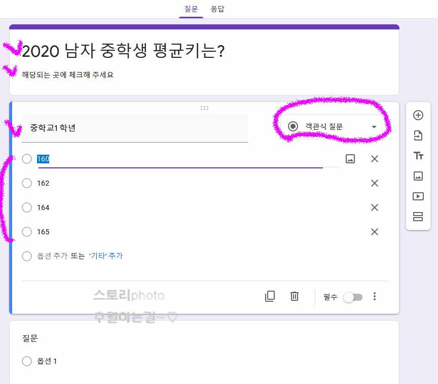Remove the 162 option
The width and height of the screenshot is (438, 384).
pos(374,183)
